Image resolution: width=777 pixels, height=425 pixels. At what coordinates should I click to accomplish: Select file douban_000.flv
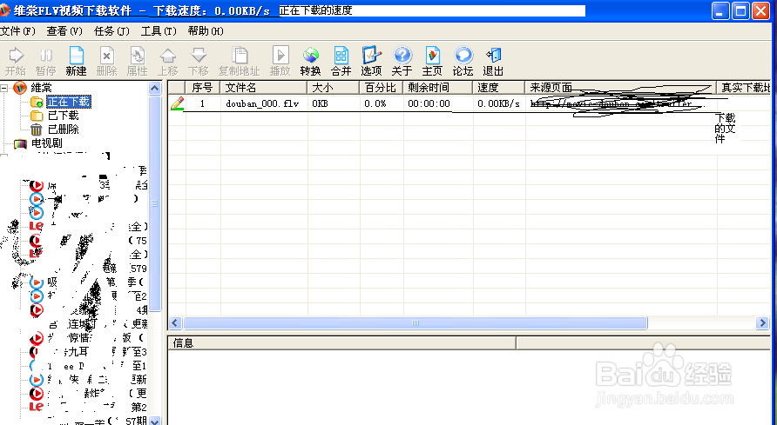pyautogui.click(x=262, y=103)
